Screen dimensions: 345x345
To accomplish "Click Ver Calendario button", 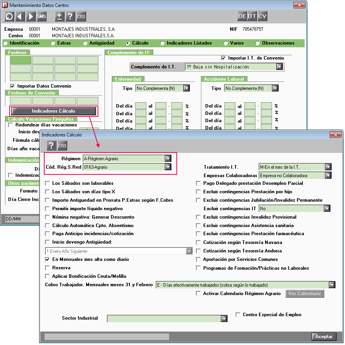I will click(305, 294).
